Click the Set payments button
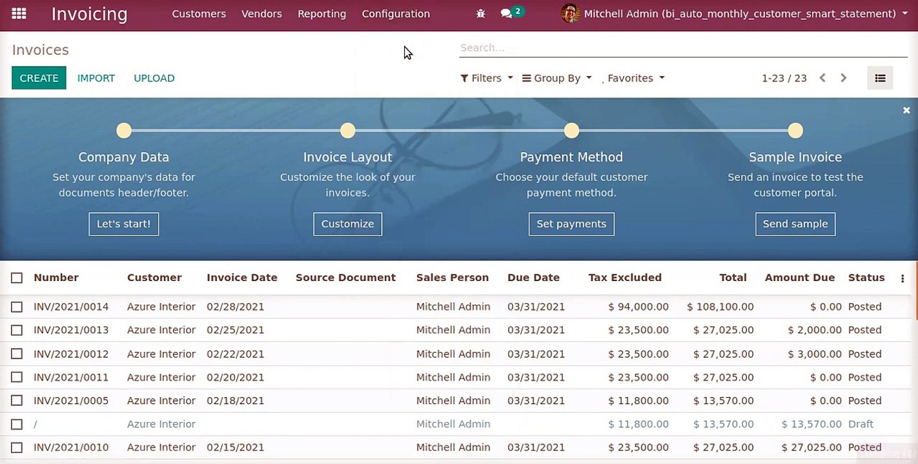 [x=571, y=224]
